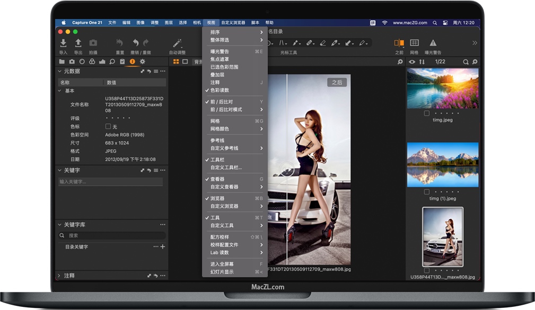Toggle the eye icon in browser bar
The width and height of the screenshot is (535, 310).
[x=412, y=62]
